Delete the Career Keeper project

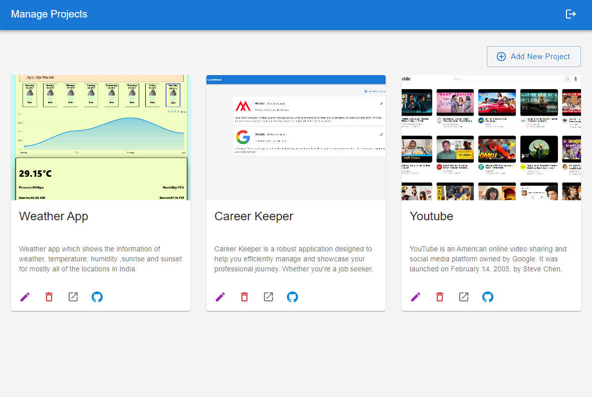tap(244, 297)
